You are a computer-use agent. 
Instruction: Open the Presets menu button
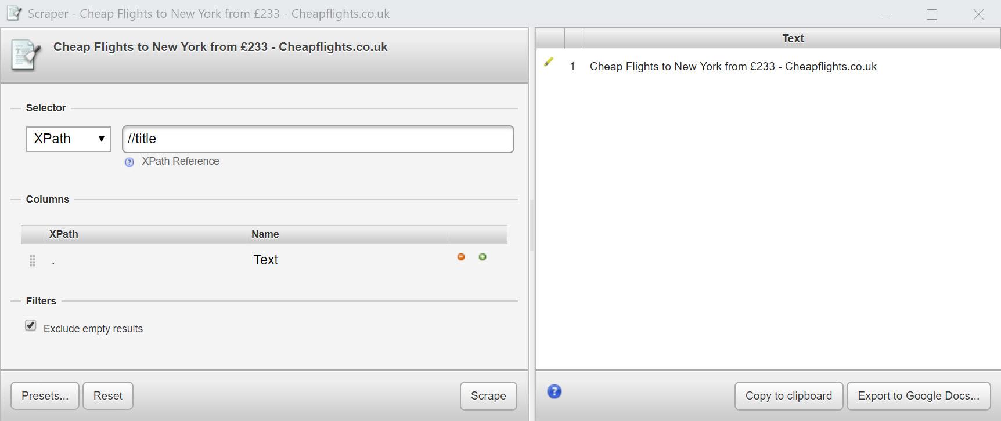(45, 395)
